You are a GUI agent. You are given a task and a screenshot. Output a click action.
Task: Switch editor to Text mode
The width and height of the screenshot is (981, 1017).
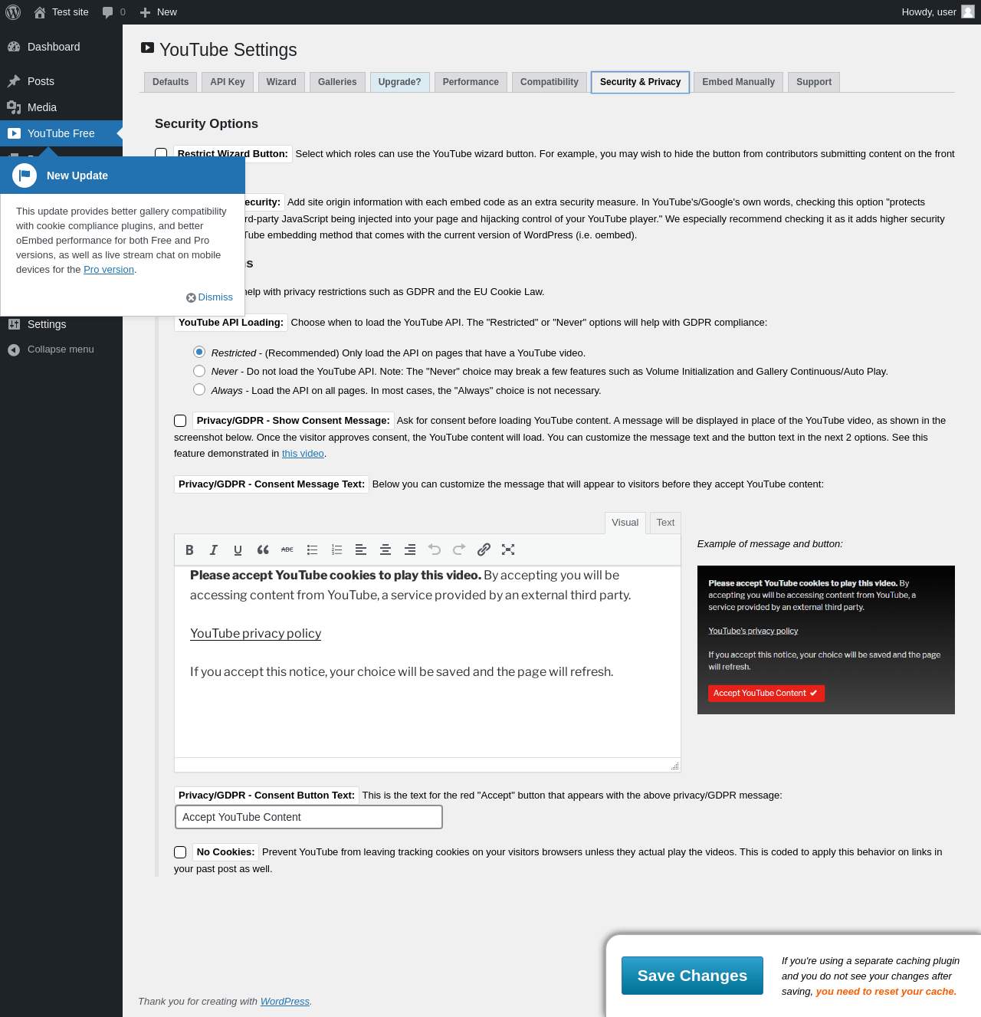(665, 523)
